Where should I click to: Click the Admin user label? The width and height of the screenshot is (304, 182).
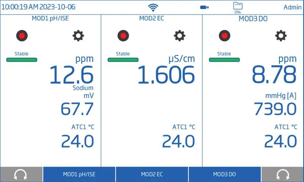pyautogui.click(x=292, y=7)
